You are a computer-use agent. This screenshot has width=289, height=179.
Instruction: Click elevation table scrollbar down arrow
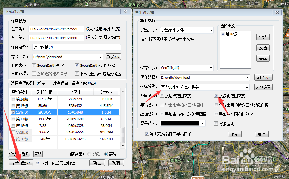[x=123, y=146]
